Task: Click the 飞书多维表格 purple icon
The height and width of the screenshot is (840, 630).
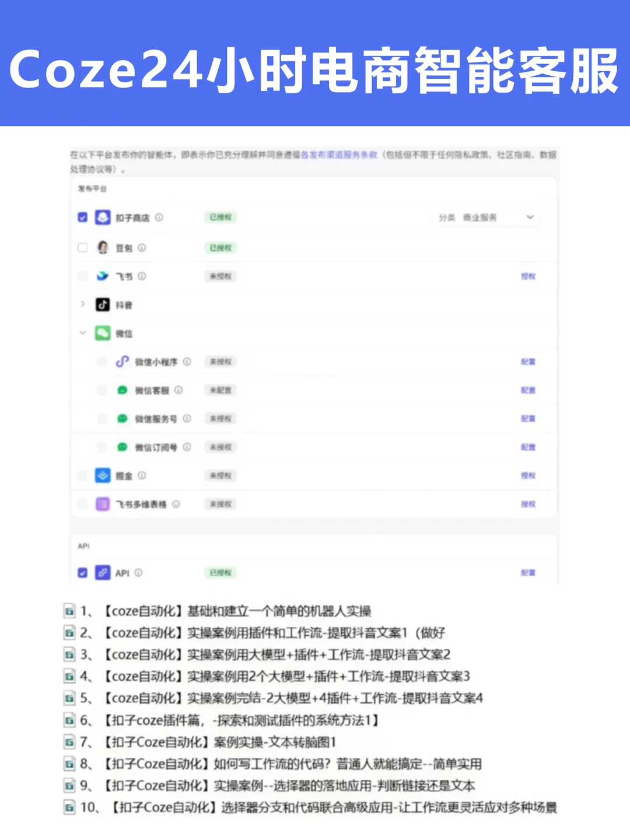Action: 103,504
